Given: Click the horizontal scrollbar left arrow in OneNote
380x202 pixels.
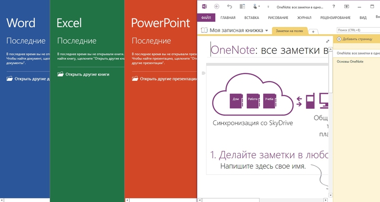Looking at the screenshot, I should (x=200, y=200).
